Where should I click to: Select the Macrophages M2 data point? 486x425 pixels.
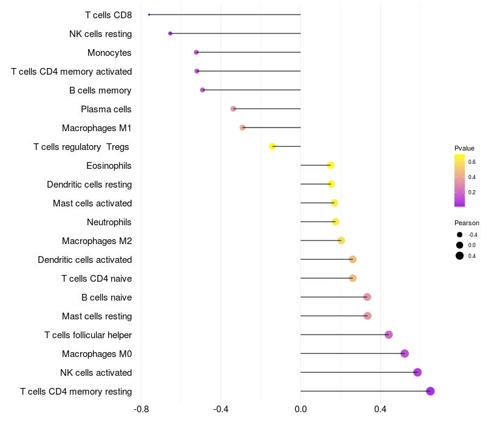coord(341,240)
